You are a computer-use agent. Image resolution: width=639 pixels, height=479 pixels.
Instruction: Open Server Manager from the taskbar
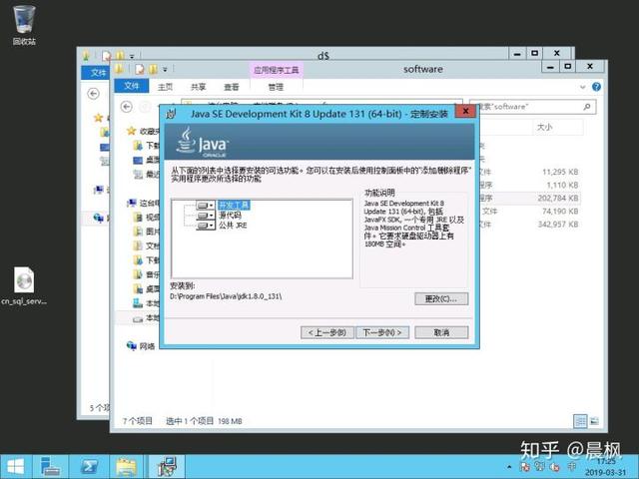(50, 467)
